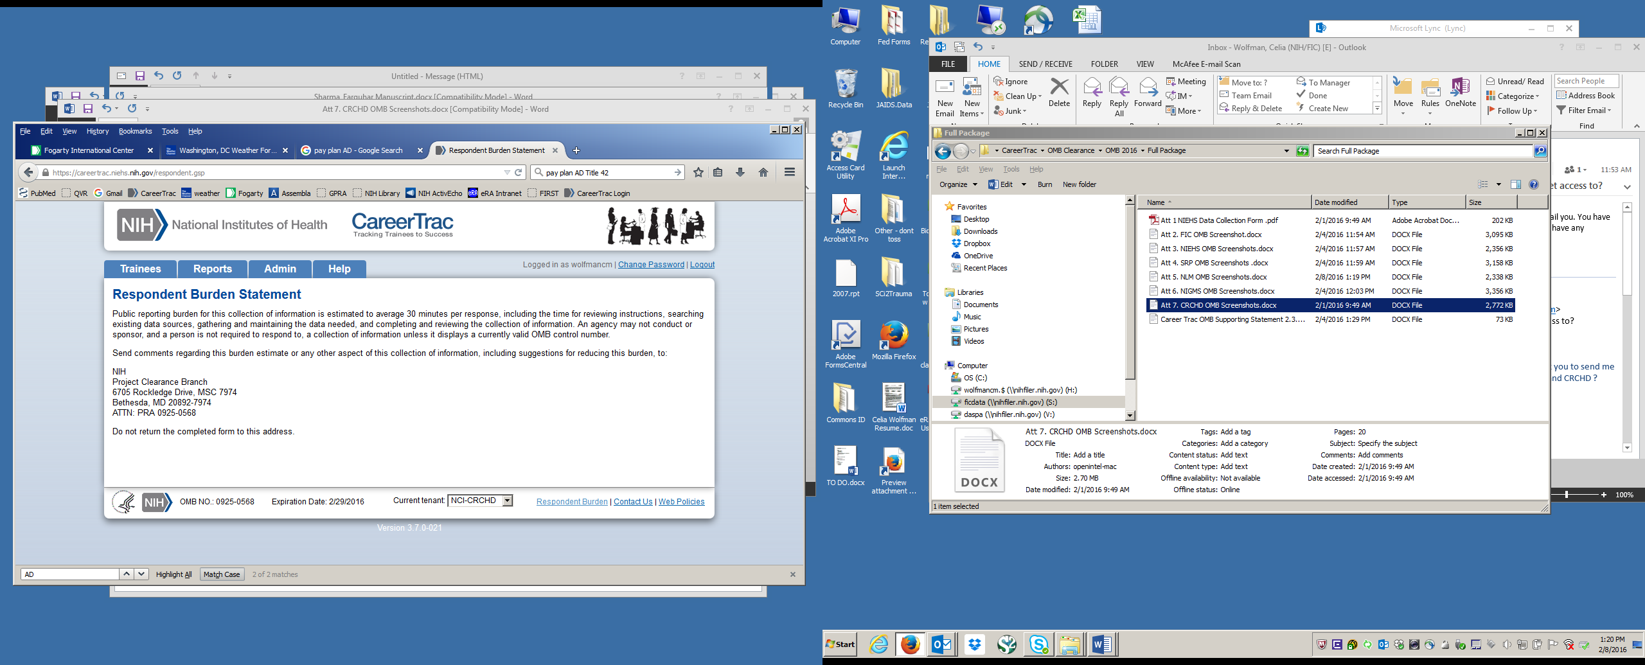The width and height of the screenshot is (1645, 665).
Task: Open the Firefox downloads arrow icon
Action: tap(740, 172)
